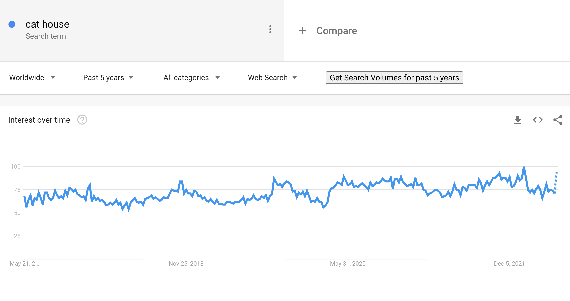Open the three-dot menu for cat house
570x301 pixels.
pos(270,29)
